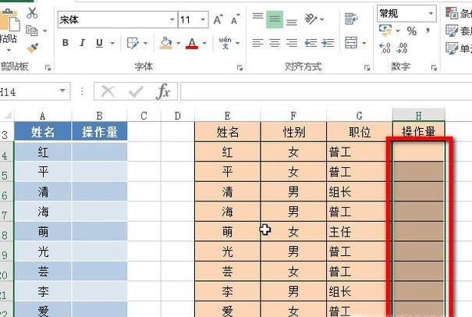Click the Select All corner triangle
This screenshot has width=472, height=317.
pyautogui.click(x=7, y=116)
